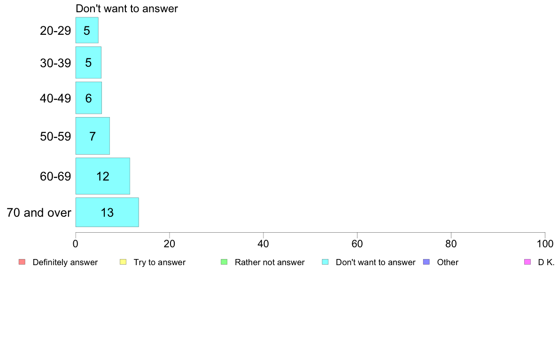Select the 30-39 age group bar
Image resolution: width=558 pixels, height=346 pixels.
pyautogui.click(x=88, y=63)
